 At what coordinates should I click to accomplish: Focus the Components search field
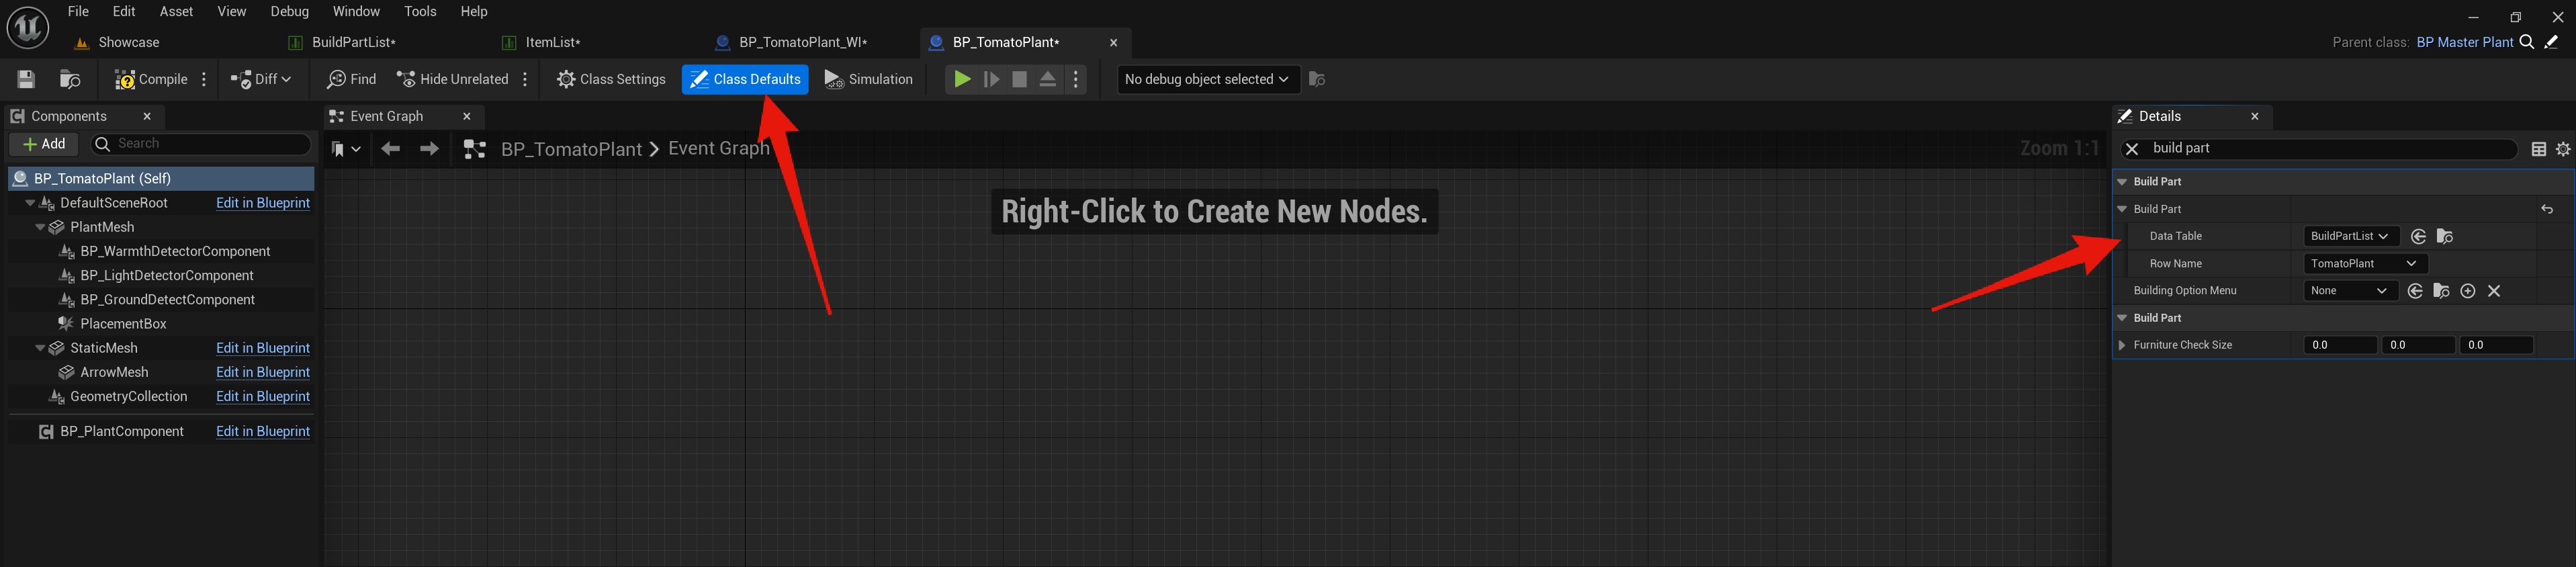pyautogui.click(x=201, y=144)
